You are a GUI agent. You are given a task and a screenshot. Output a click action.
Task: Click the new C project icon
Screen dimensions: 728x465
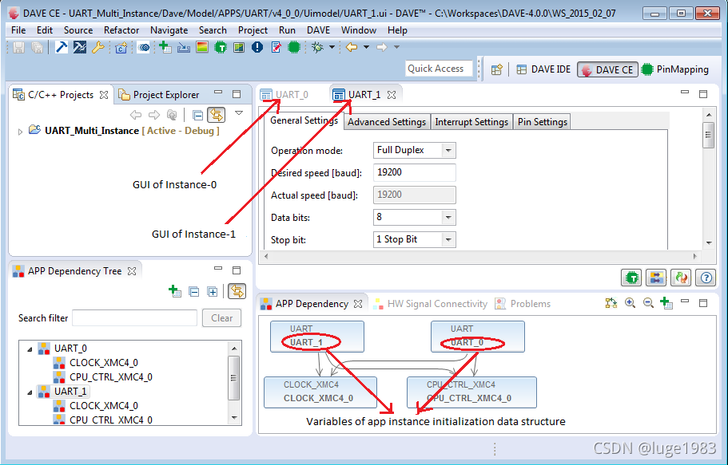point(121,47)
